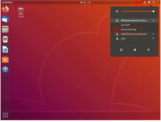Expand the user submenu arrow

click(x=153, y=38)
